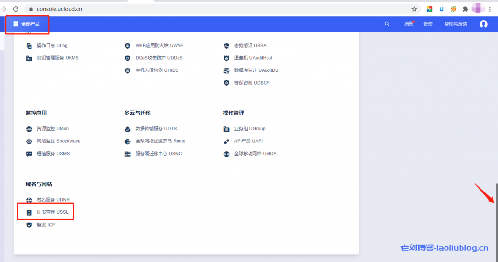
Task: Open 堡垒机 UAuditHost service
Action: pos(253,58)
